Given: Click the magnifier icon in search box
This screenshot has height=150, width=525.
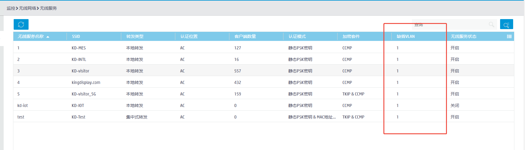Looking at the screenshot, I should [x=491, y=25].
